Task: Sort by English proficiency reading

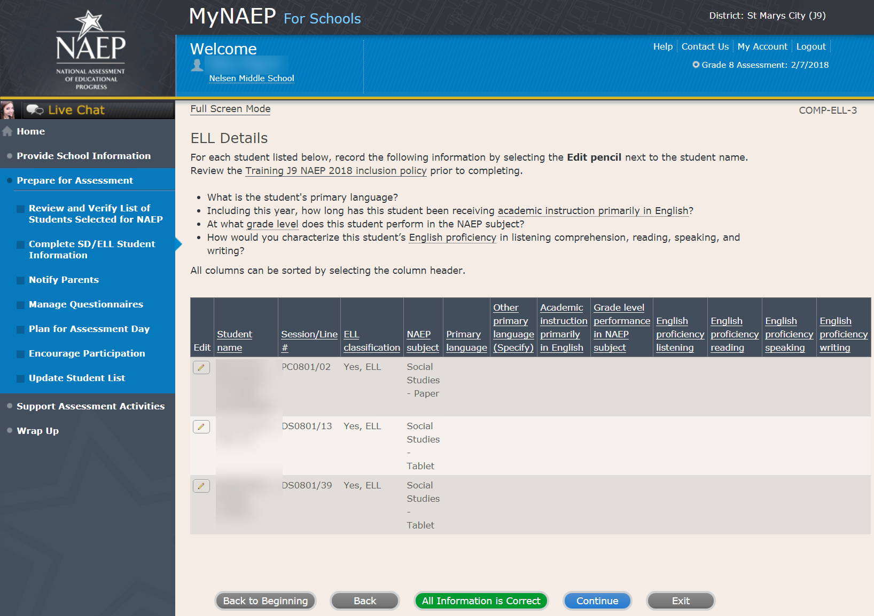Action: 735,334
